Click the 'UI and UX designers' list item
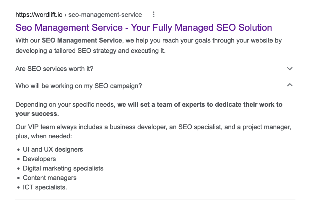Image resolution: width=309 pixels, height=211 pixels. [x=53, y=150]
